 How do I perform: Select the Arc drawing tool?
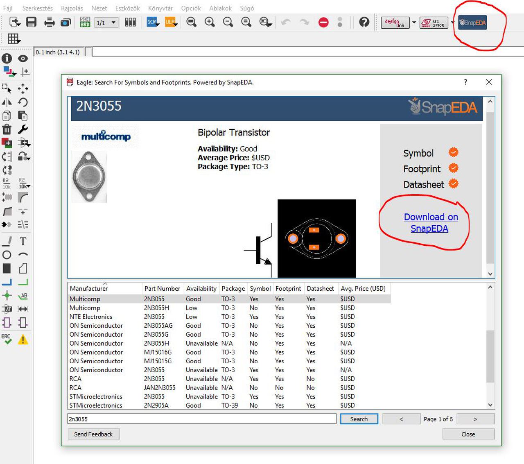[x=23, y=254]
